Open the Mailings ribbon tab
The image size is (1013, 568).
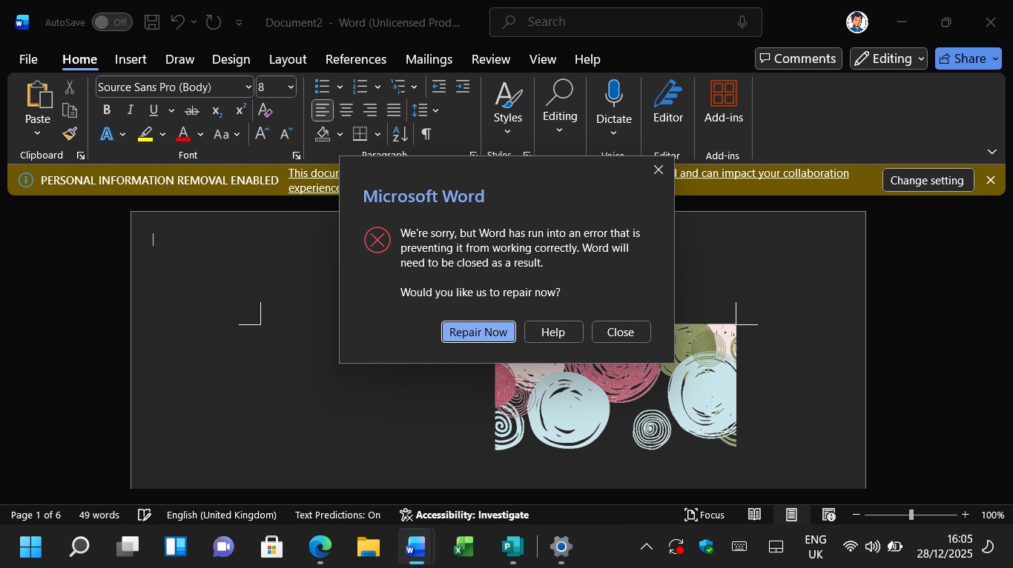pos(429,59)
